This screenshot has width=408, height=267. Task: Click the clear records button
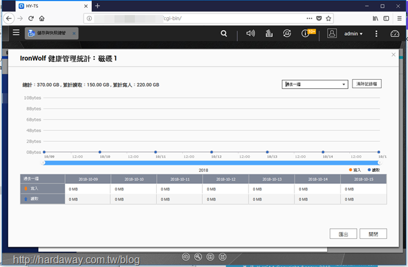tap(367, 84)
